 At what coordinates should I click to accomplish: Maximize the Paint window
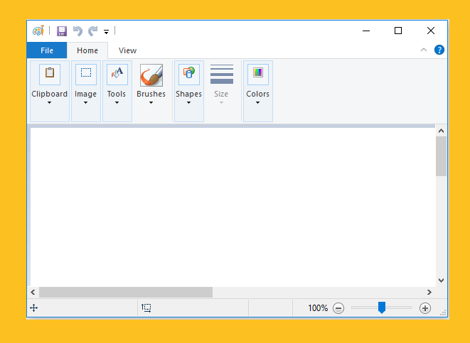[398, 31]
